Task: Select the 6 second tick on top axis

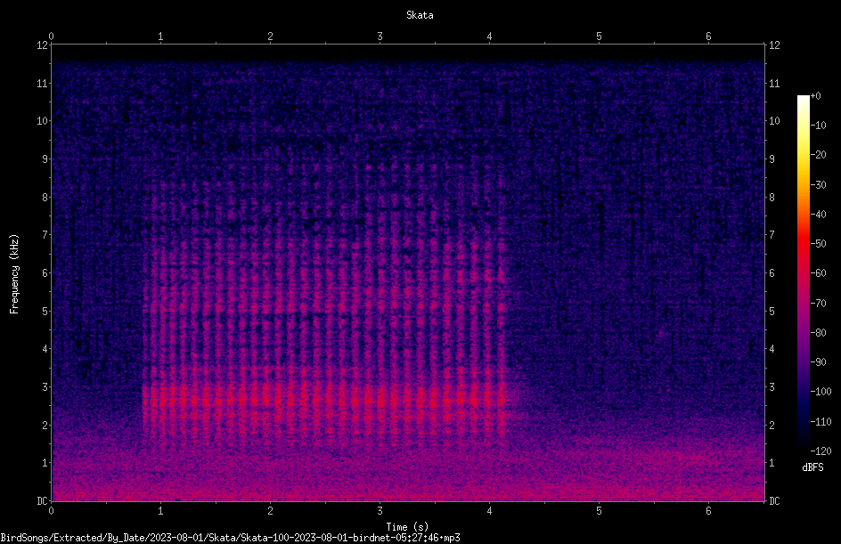Action: coord(708,37)
